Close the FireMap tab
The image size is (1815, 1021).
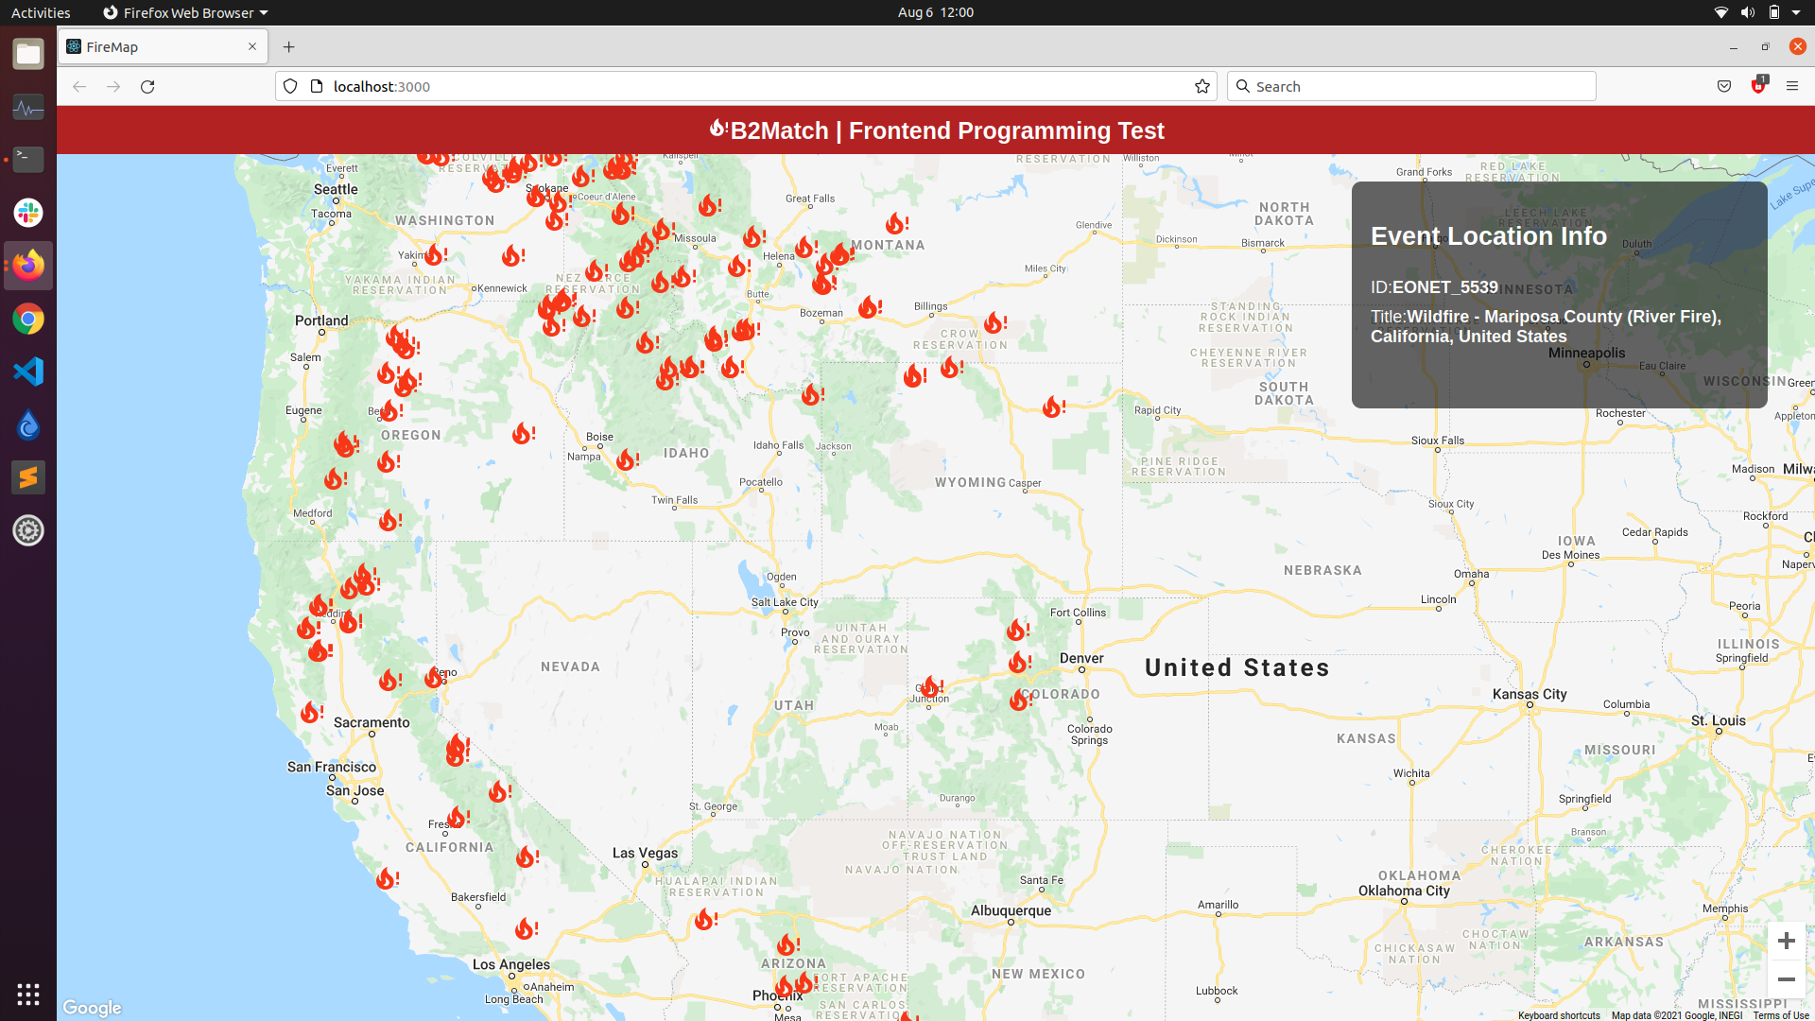point(252,46)
